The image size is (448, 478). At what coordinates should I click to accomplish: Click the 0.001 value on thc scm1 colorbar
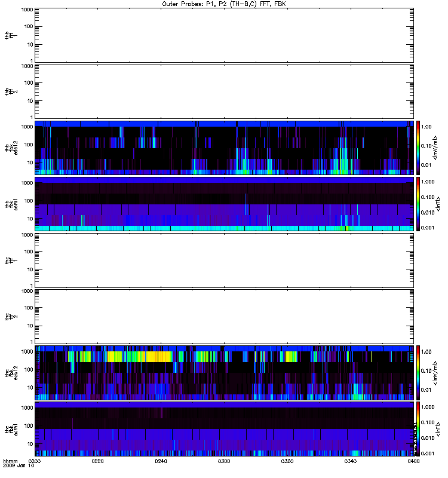[428, 454]
